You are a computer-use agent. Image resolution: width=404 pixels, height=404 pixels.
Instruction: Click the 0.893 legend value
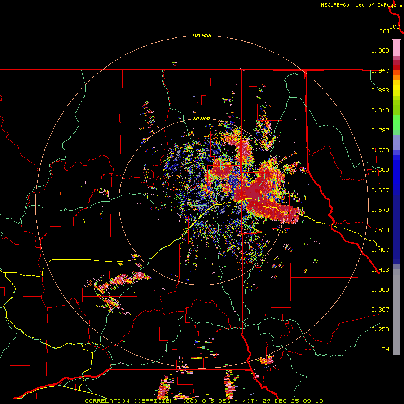pos(380,90)
